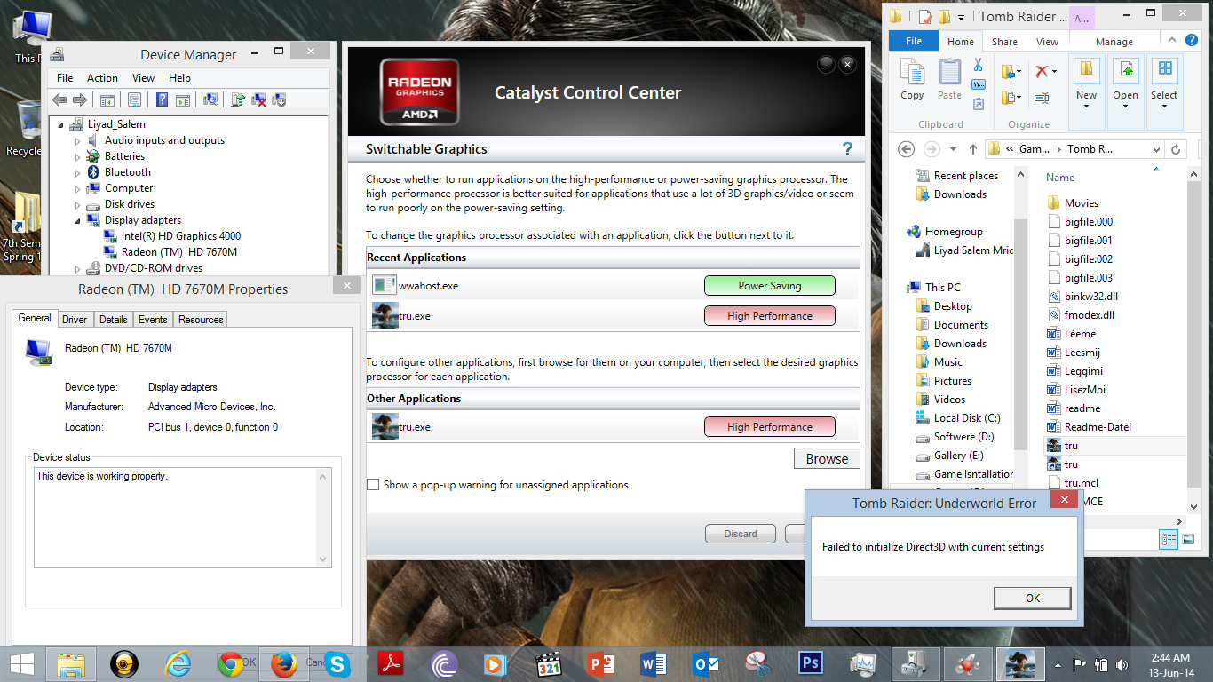
Task: Click Update Driver Software toolbar icon
Action: pyautogui.click(x=237, y=100)
